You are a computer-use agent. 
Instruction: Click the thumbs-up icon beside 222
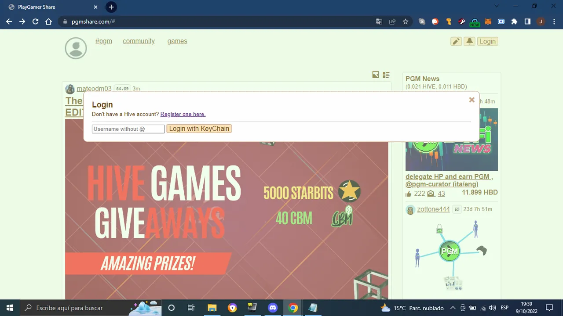[x=409, y=194]
